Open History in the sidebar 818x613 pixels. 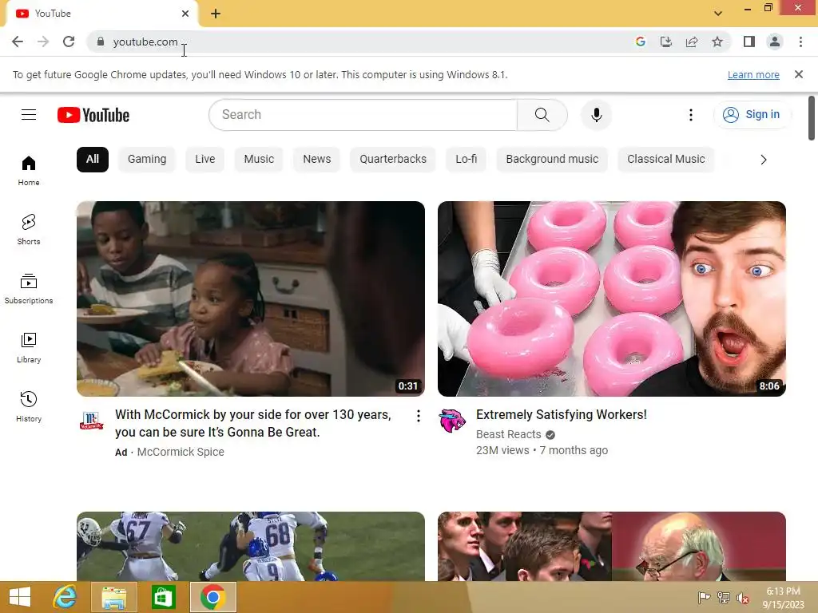tap(29, 406)
